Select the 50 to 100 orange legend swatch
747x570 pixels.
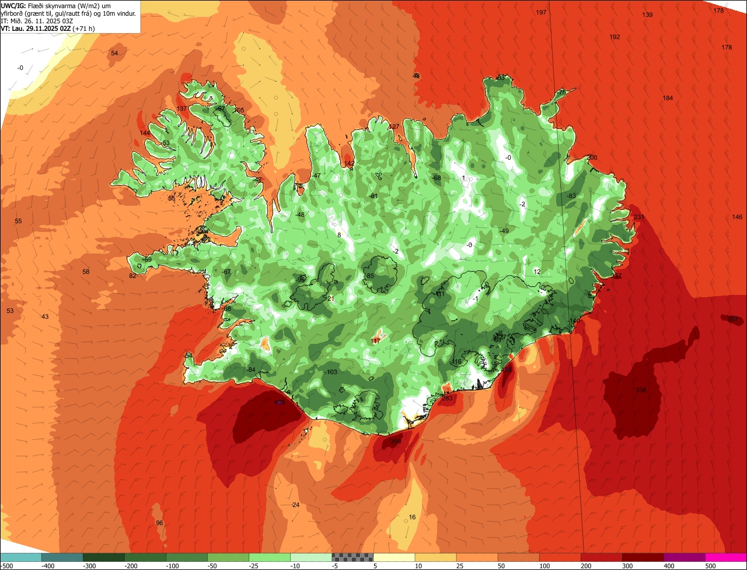519,557
